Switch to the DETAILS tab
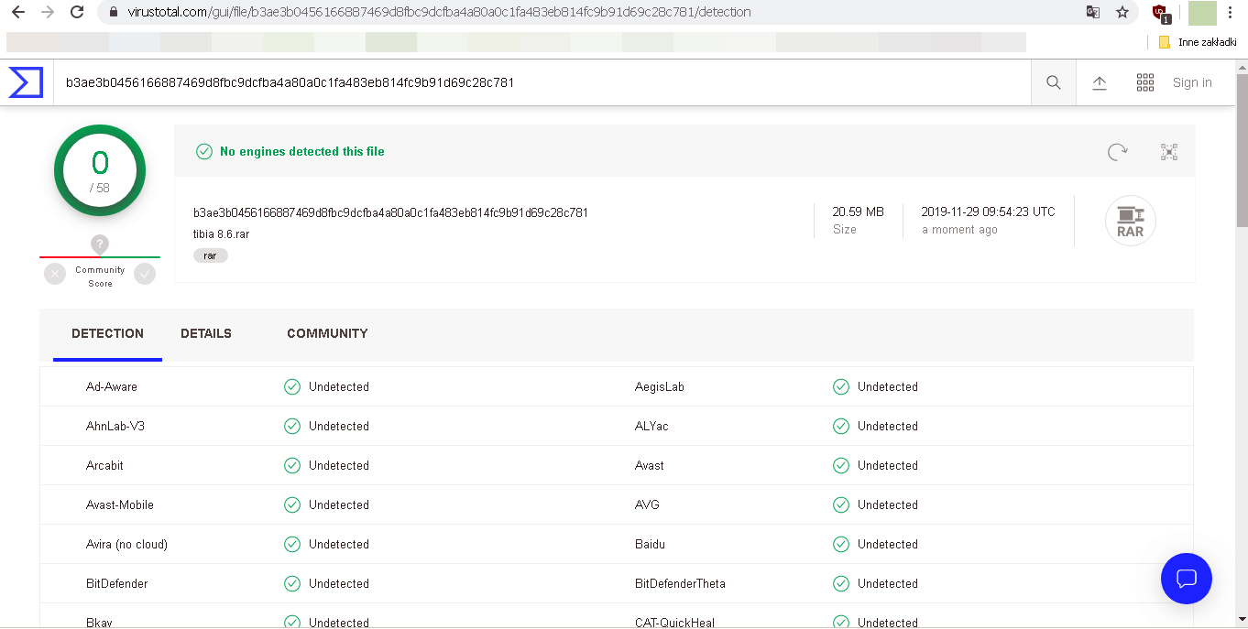The height and width of the screenshot is (629, 1248). click(x=206, y=333)
